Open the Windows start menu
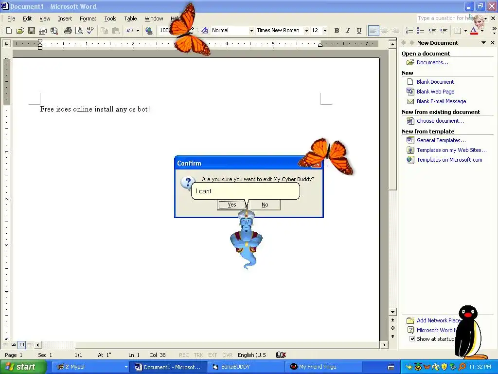 22,367
